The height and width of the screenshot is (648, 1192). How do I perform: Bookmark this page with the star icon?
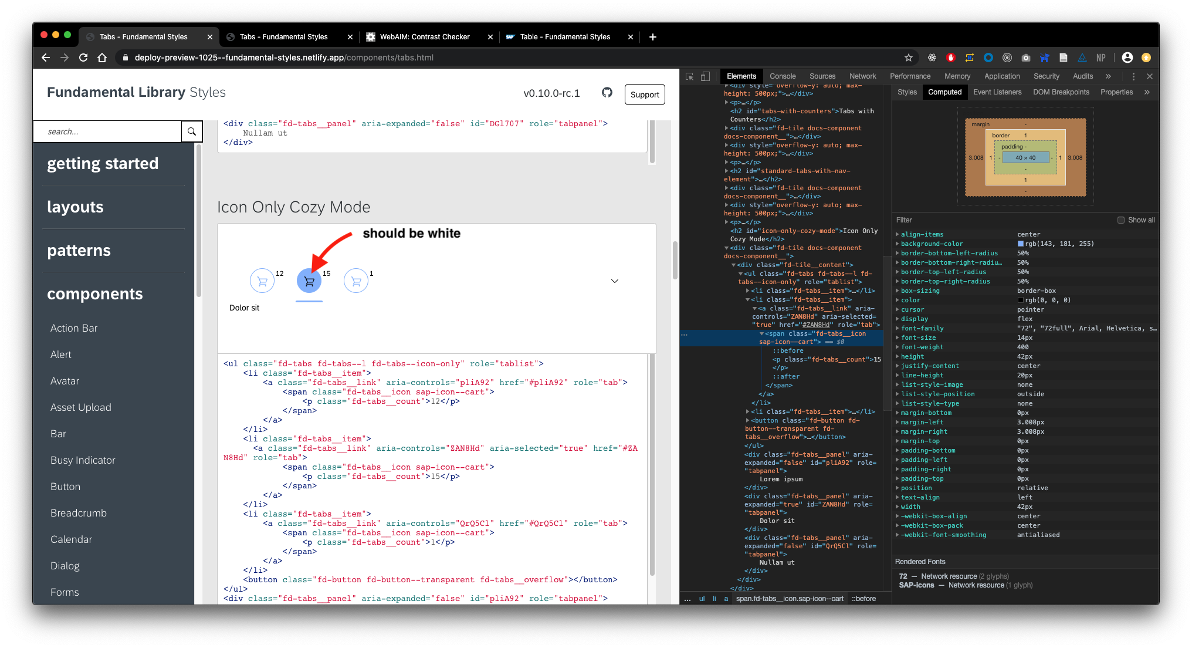[909, 58]
